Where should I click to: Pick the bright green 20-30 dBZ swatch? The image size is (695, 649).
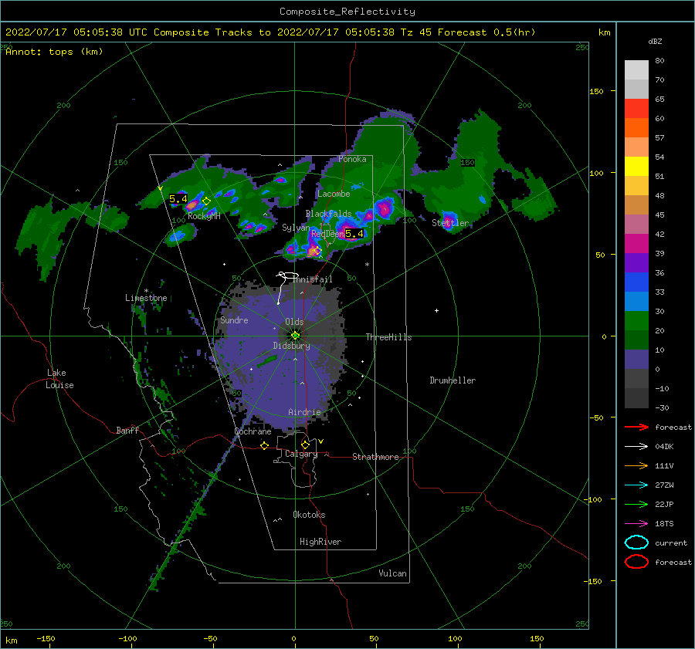click(x=636, y=320)
